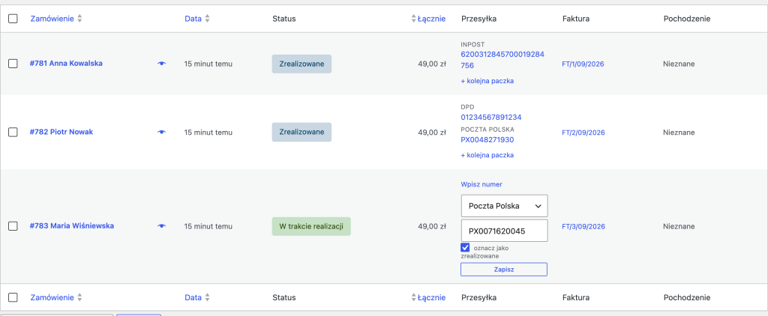The height and width of the screenshot is (316, 768).
Task: Sort by Zamówienie arrows in bottom footer
Action: pyautogui.click(x=79, y=297)
